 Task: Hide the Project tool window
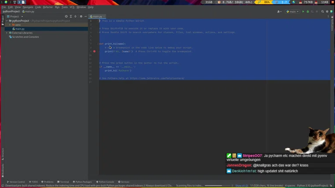tap(85, 17)
